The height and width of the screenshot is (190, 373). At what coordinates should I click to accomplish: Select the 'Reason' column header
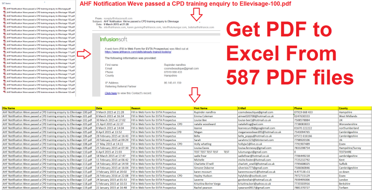(137, 108)
